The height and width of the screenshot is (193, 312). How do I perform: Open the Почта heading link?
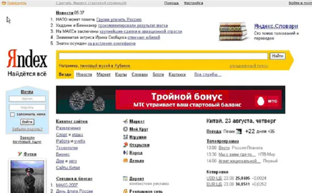(x=27, y=92)
